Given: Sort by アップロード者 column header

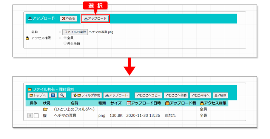Looking at the screenshot, I should [x=181, y=103].
